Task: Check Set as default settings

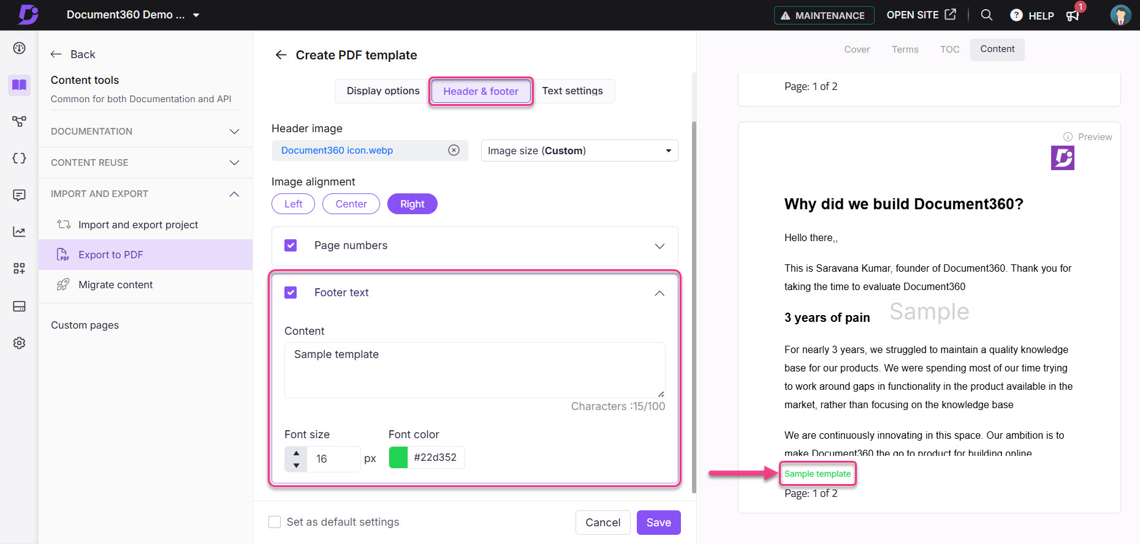Action: pyautogui.click(x=275, y=522)
